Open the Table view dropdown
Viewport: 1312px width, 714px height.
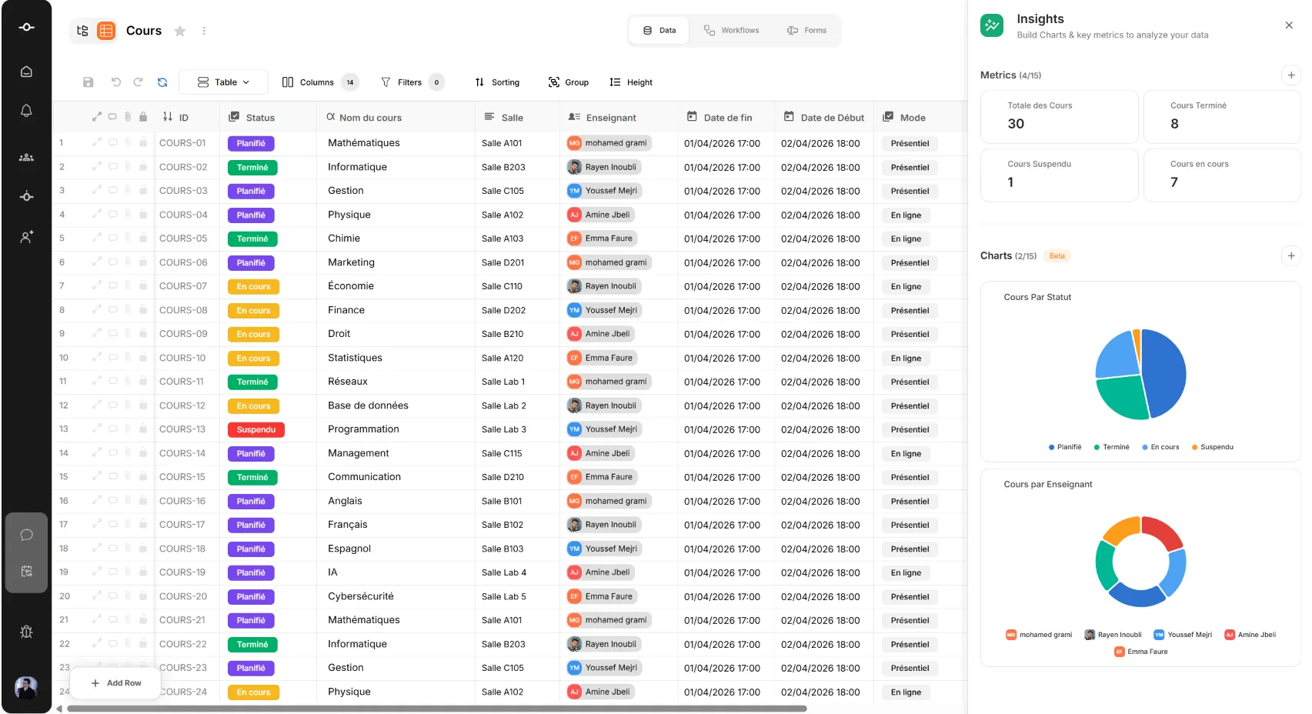223,82
